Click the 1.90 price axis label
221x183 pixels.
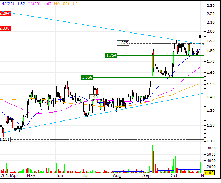point(210,41)
